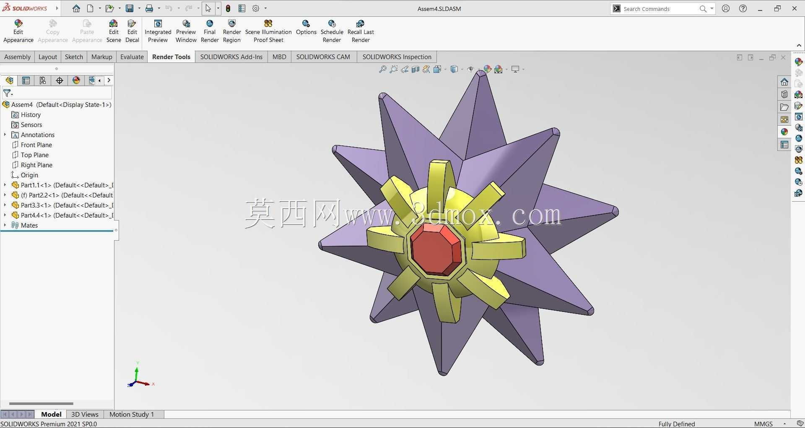The width and height of the screenshot is (805, 428).
Task: Click the Apply Scene icon
Action: point(499,69)
